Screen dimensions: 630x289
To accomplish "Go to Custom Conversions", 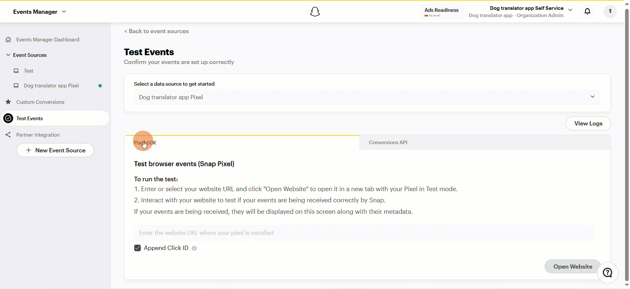I will 40,102.
